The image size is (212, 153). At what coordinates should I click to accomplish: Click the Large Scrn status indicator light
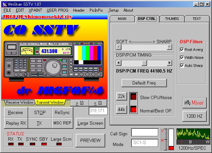59,144
